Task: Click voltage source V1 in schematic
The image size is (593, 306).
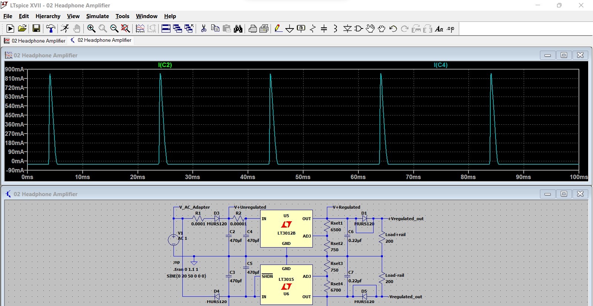Action: tap(173, 240)
